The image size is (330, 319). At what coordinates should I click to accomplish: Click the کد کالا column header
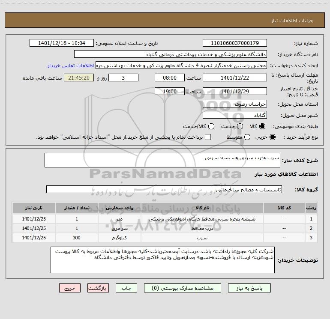284,208
